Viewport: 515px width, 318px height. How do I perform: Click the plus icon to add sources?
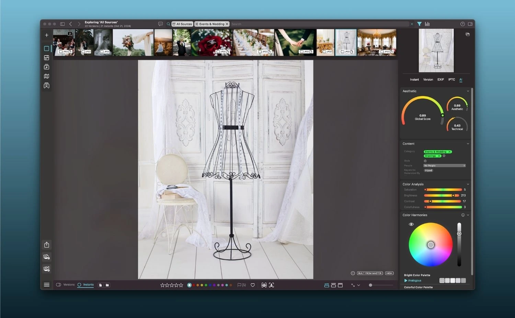click(x=47, y=35)
